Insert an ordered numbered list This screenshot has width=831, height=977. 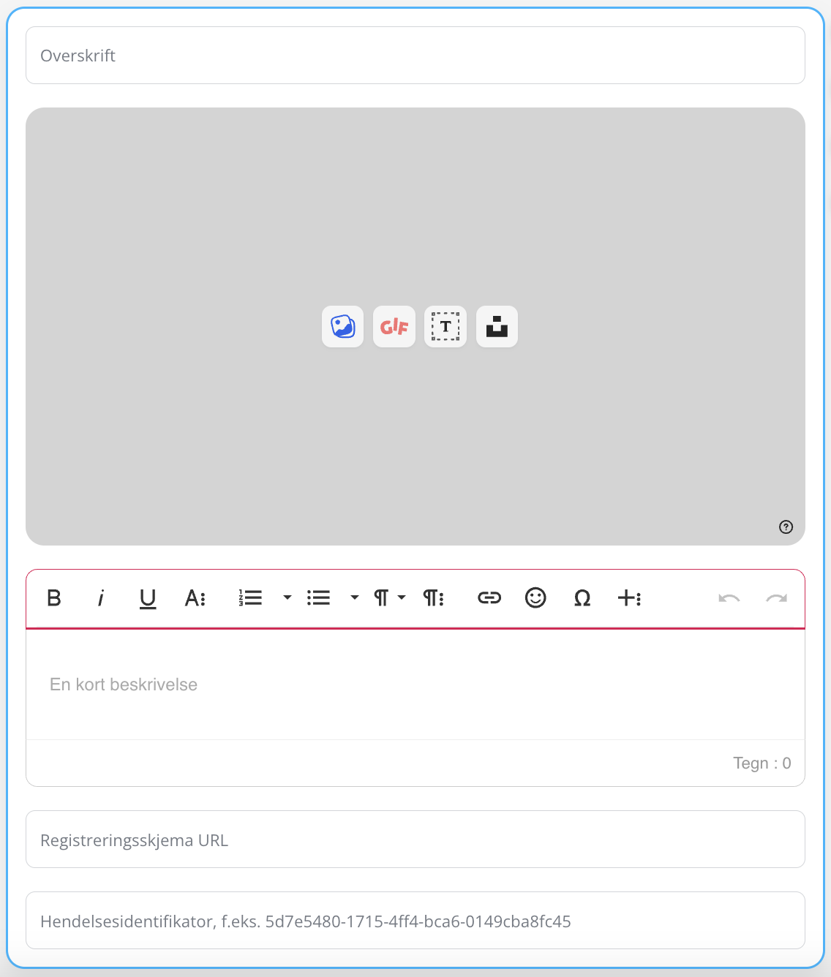click(250, 598)
